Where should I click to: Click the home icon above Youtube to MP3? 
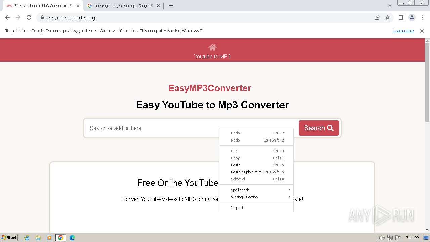pyautogui.click(x=212, y=47)
